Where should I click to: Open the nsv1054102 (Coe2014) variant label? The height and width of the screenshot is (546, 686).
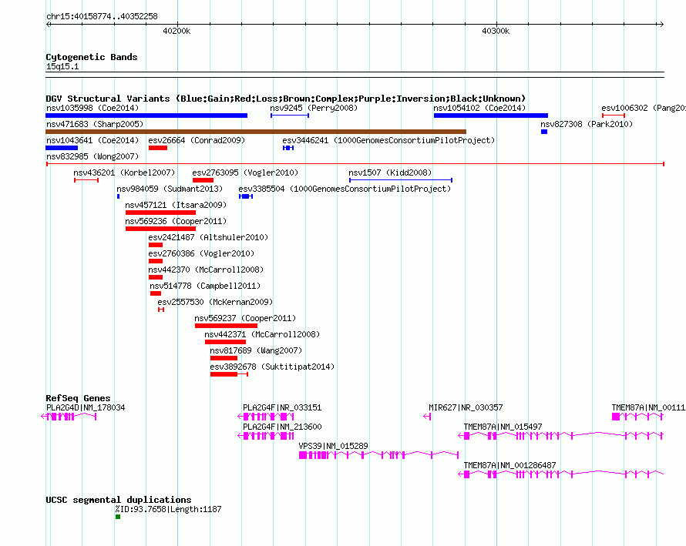point(479,108)
